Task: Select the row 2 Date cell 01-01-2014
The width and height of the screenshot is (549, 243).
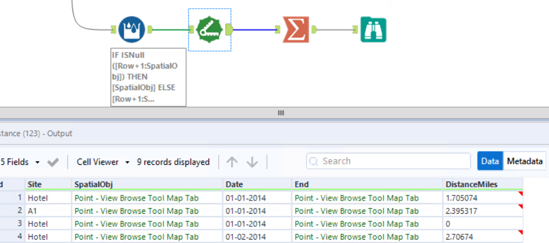Action: tap(257, 211)
